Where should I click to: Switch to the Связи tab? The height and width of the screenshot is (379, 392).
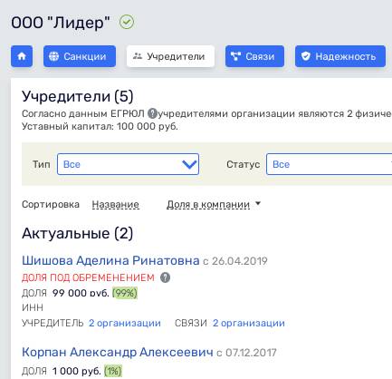coord(254,56)
